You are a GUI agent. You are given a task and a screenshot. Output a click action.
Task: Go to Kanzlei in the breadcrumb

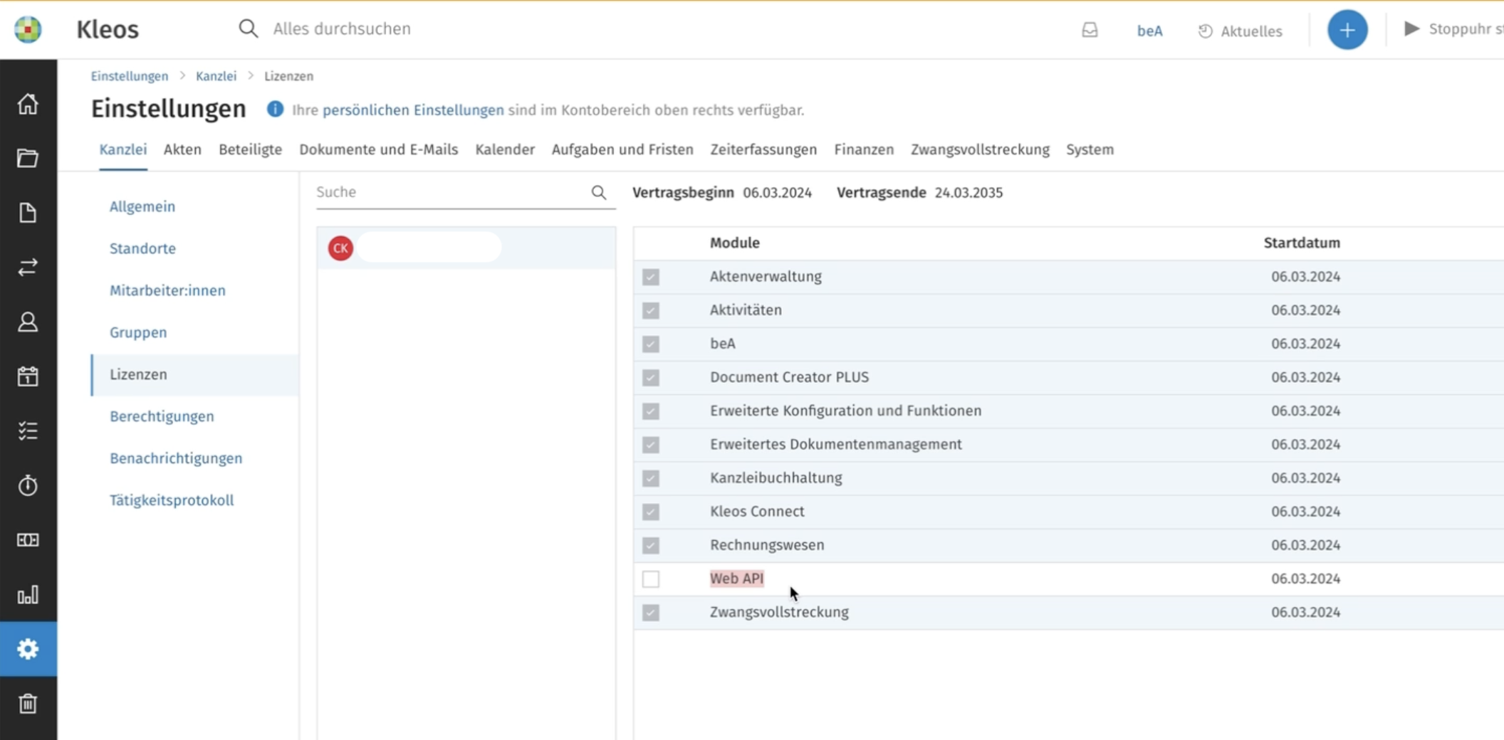pos(216,76)
